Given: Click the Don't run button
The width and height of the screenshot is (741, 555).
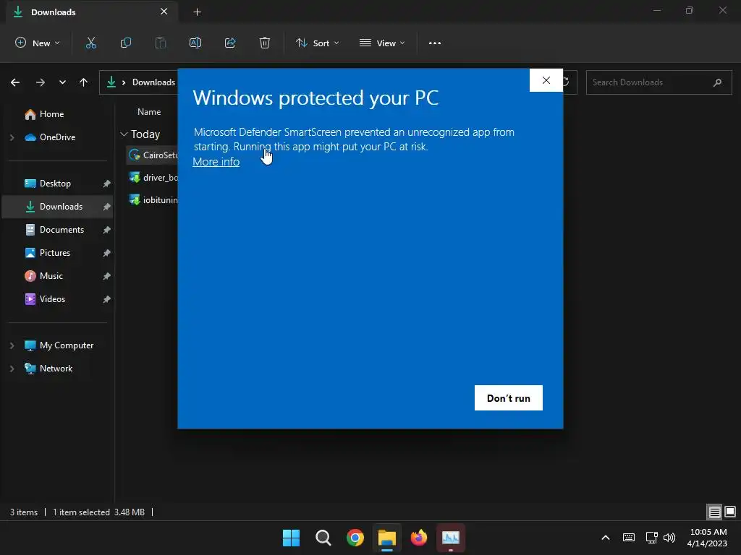Looking at the screenshot, I should (x=509, y=398).
